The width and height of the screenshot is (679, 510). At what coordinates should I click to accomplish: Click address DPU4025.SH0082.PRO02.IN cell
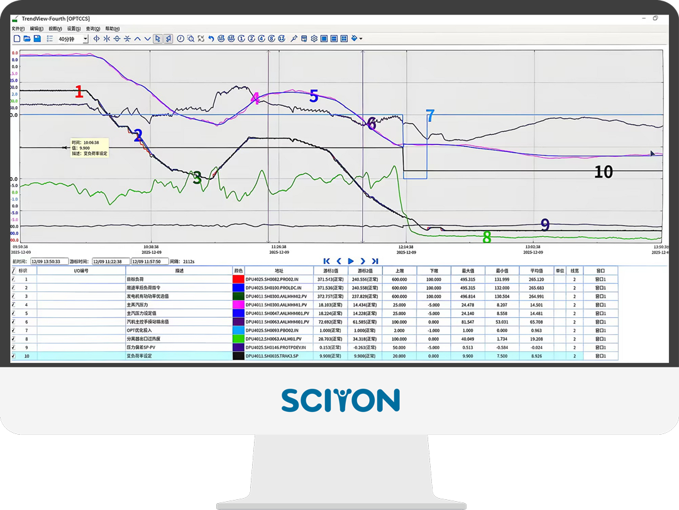coord(279,279)
